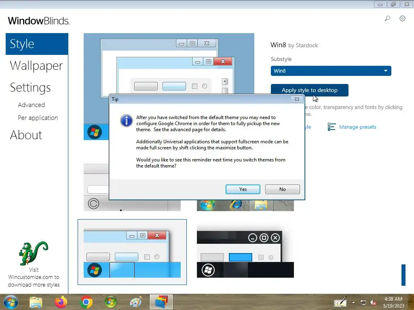Open the Manage presets link
Image resolution: width=414 pixels, height=310 pixels.
click(357, 127)
